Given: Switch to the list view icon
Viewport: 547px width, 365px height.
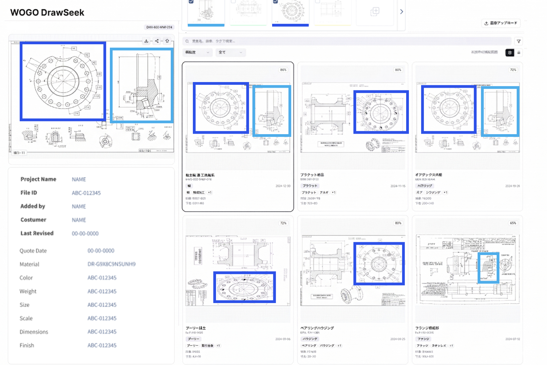Looking at the screenshot, I should click(x=518, y=52).
